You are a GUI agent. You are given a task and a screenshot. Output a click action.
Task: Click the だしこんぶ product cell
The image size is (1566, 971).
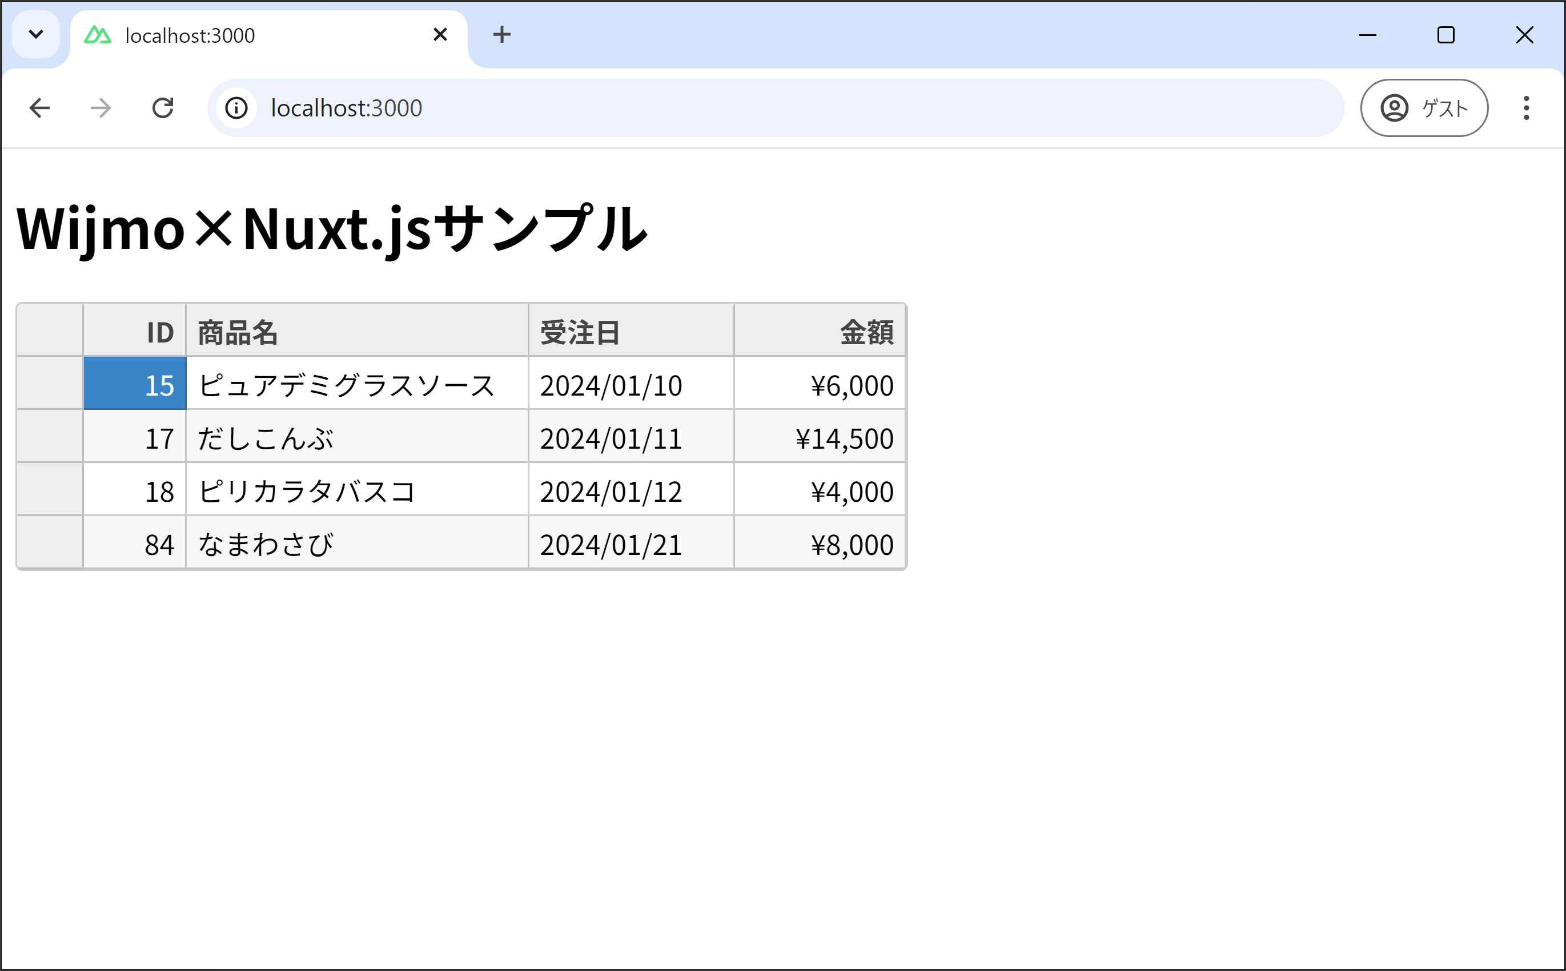click(357, 436)
